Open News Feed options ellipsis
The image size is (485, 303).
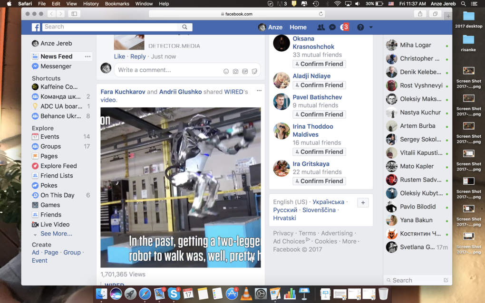pos(88,57)
